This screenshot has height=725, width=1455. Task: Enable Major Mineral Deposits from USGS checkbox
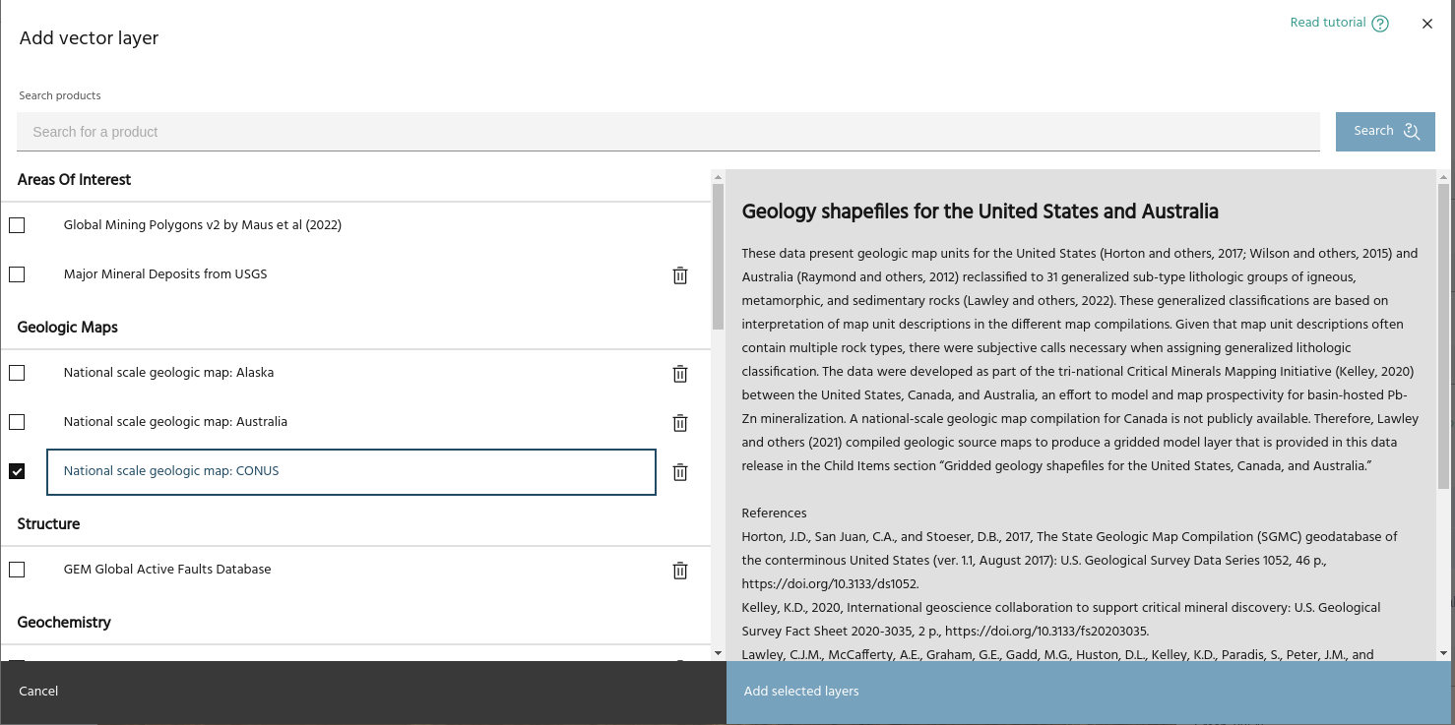click(17, 274)
